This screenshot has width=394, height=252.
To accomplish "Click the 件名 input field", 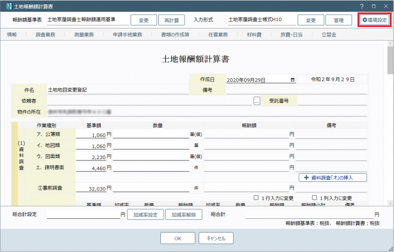I will click(x=118, y=90).
